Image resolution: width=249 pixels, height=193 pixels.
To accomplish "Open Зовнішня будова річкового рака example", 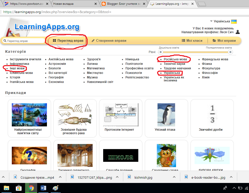I will point(75,118).
